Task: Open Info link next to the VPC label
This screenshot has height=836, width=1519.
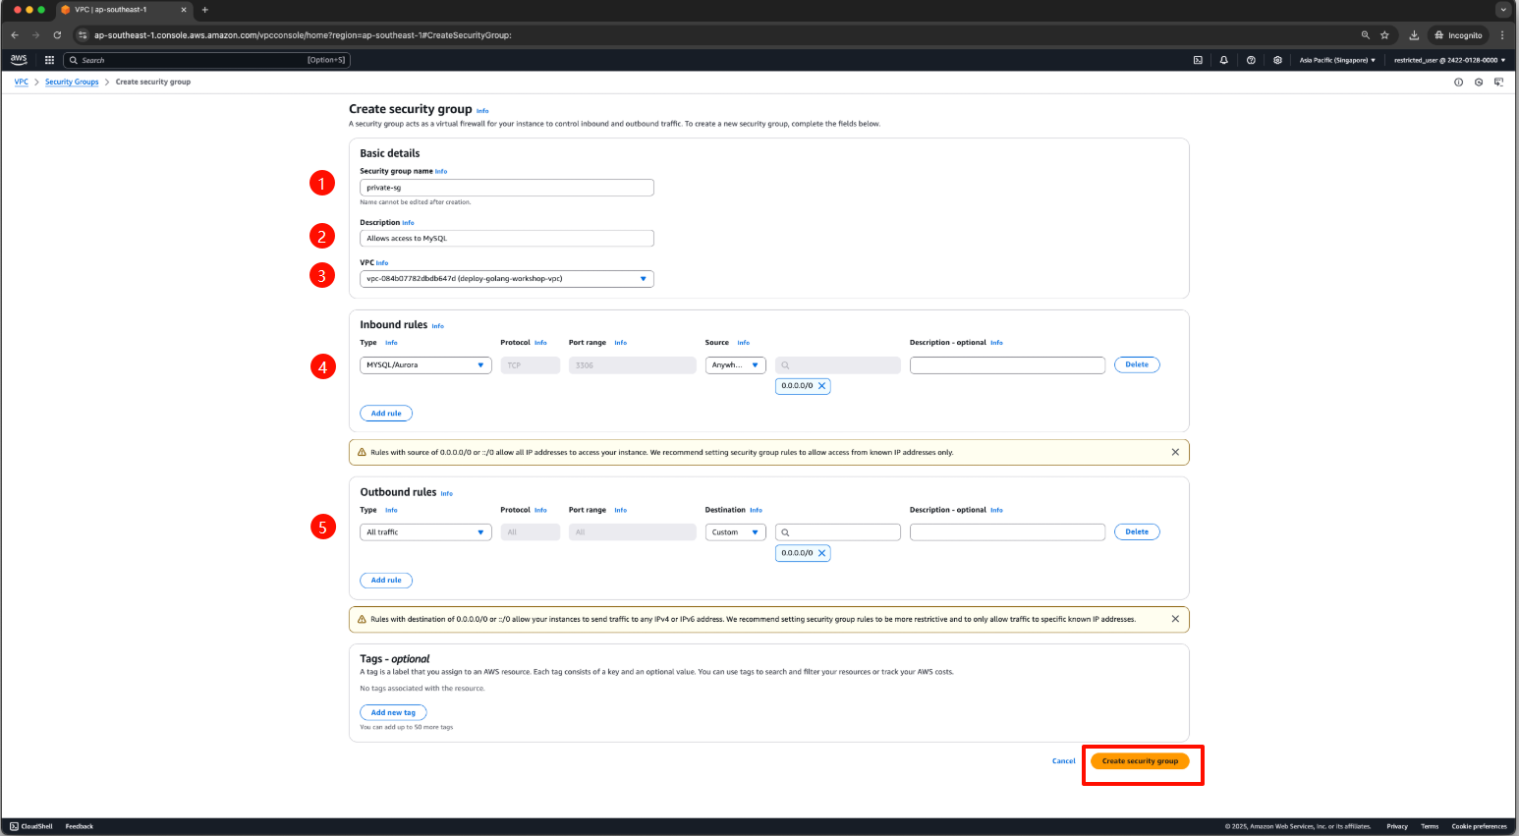Action: click(382, 263)
